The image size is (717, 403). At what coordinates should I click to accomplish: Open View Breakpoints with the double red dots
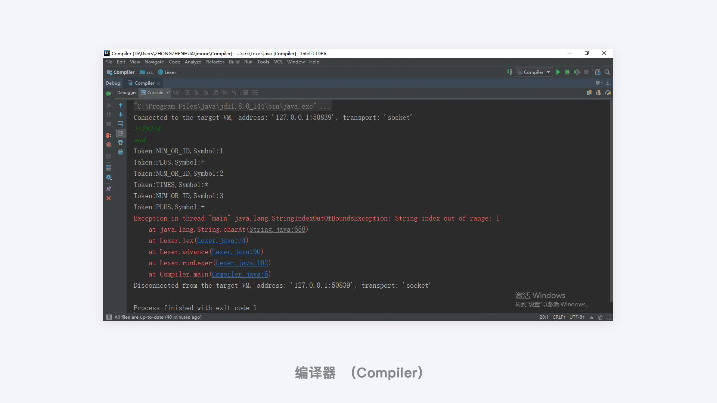109,135
